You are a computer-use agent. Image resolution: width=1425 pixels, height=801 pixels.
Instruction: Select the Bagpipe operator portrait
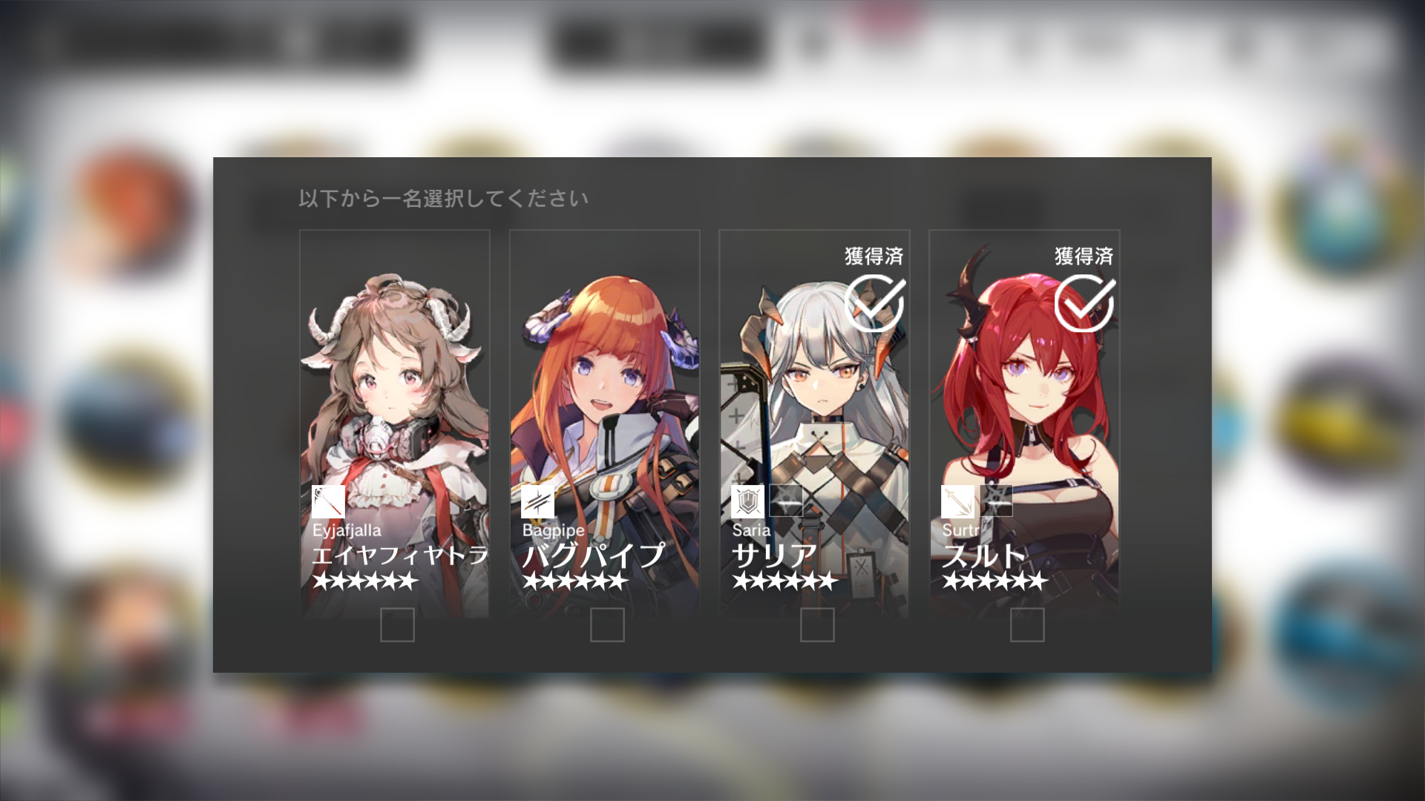(x=605, y=423)
